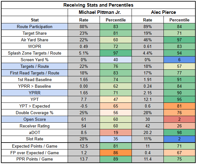Click Pierce's Expected Points / Game rate
The width and height of the screenshot is (197, 164).
147,146
